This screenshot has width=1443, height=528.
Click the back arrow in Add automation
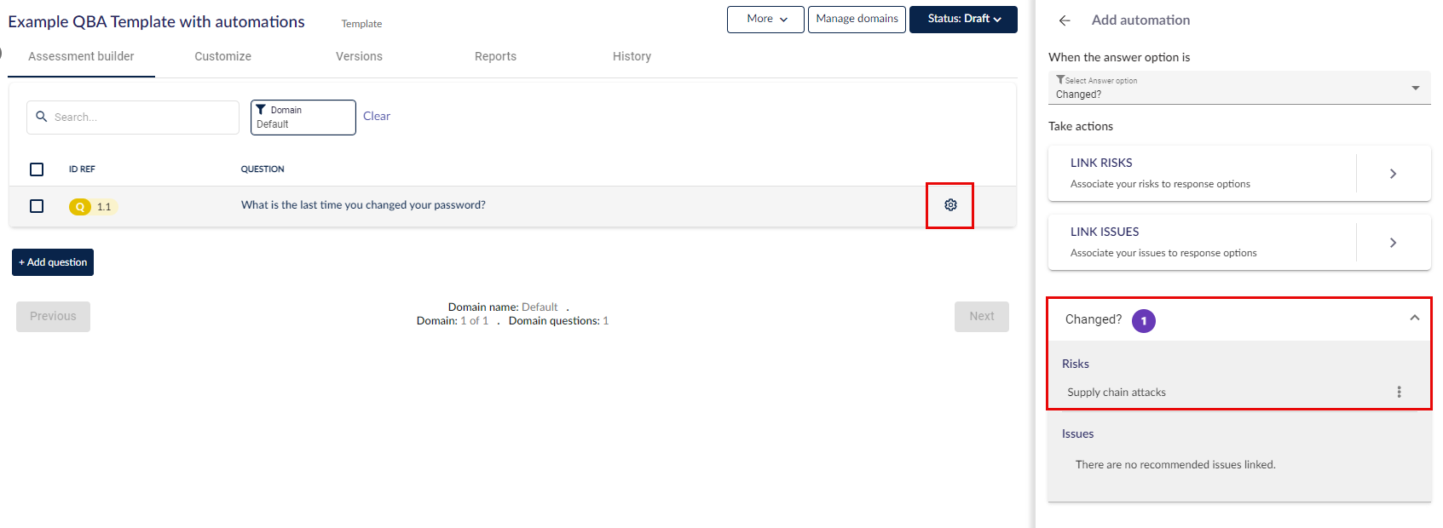1065,20
